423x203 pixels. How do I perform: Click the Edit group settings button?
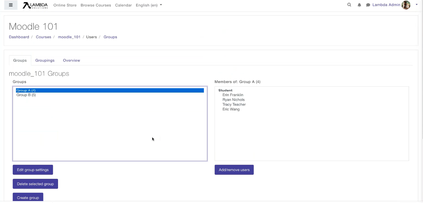(33, 170)
